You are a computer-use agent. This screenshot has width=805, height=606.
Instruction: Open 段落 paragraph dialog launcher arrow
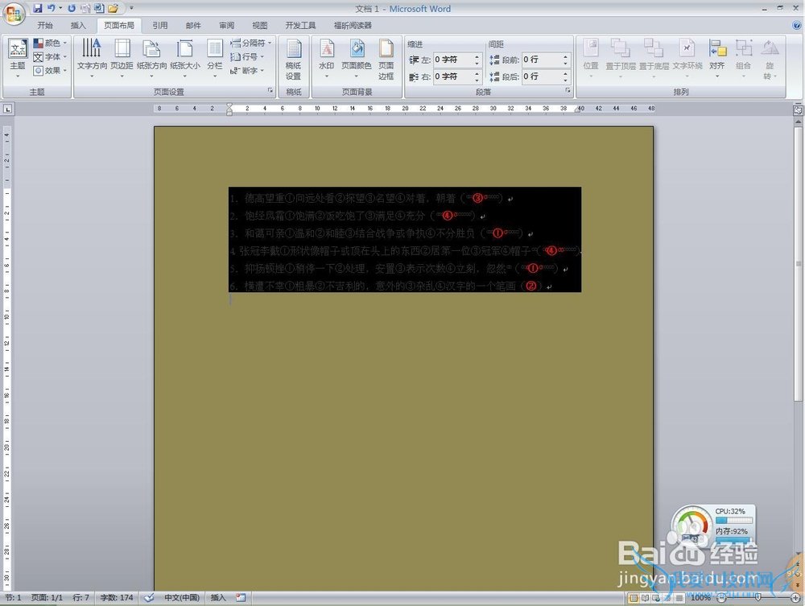click(x=568, y=90)
